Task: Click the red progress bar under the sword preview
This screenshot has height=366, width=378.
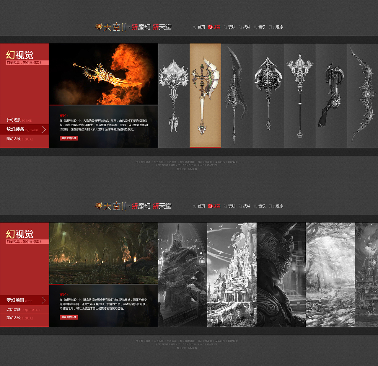Action: point(56,105)
